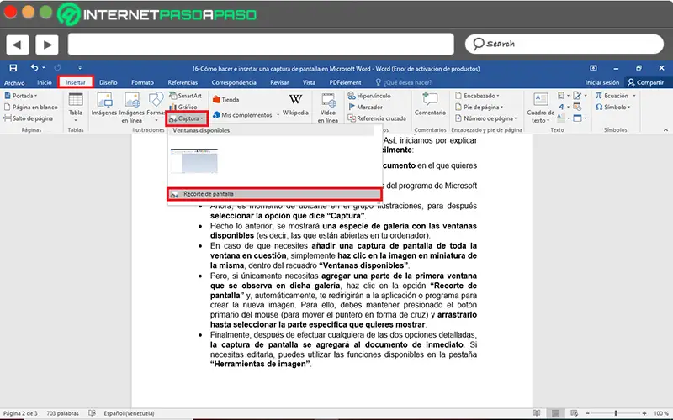Image resolution: width=673 pixels, height=420 pixels.
Task: Open the Captura dropdown
Action: tap(187, 118)
